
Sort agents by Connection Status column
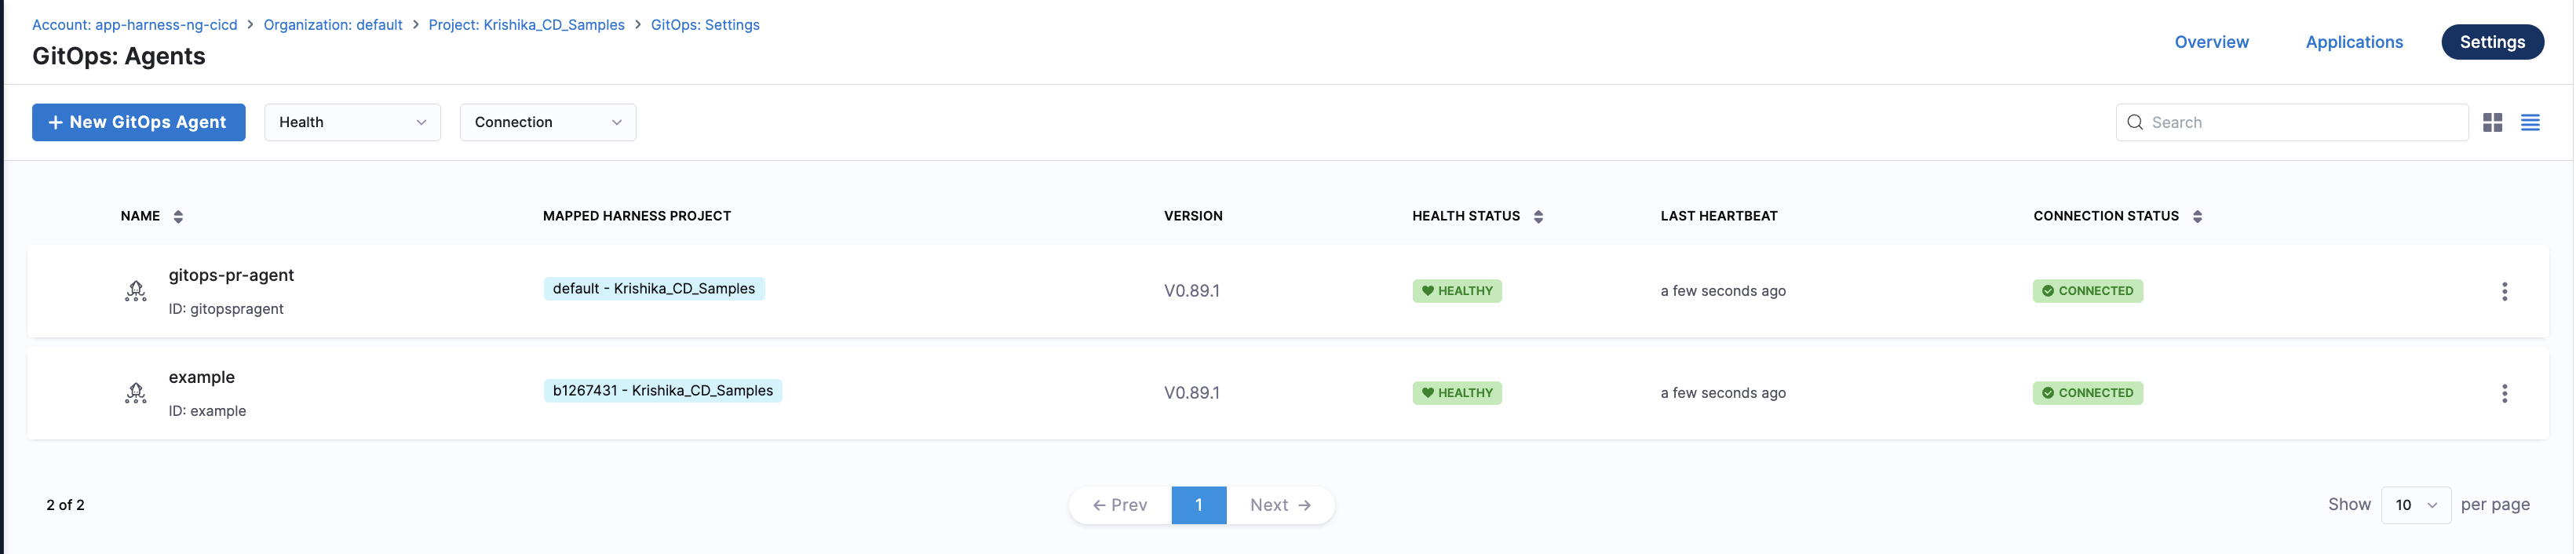pyautogui.click(x=2197, y=216)
